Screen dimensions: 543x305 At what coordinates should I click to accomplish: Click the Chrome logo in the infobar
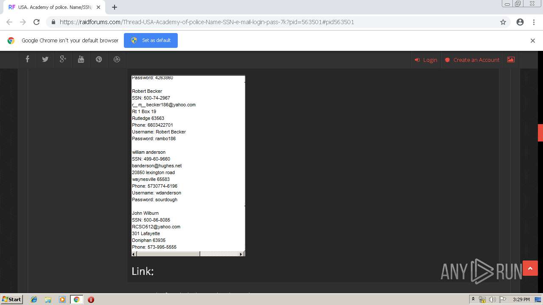coord(11,41)
